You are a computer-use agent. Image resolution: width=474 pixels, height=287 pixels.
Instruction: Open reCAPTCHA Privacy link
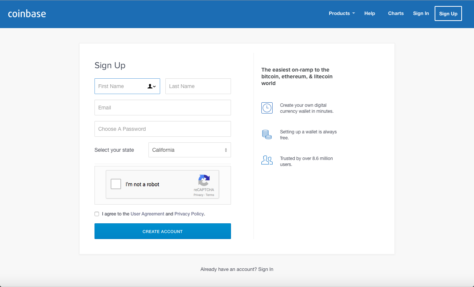pos(198,195)
